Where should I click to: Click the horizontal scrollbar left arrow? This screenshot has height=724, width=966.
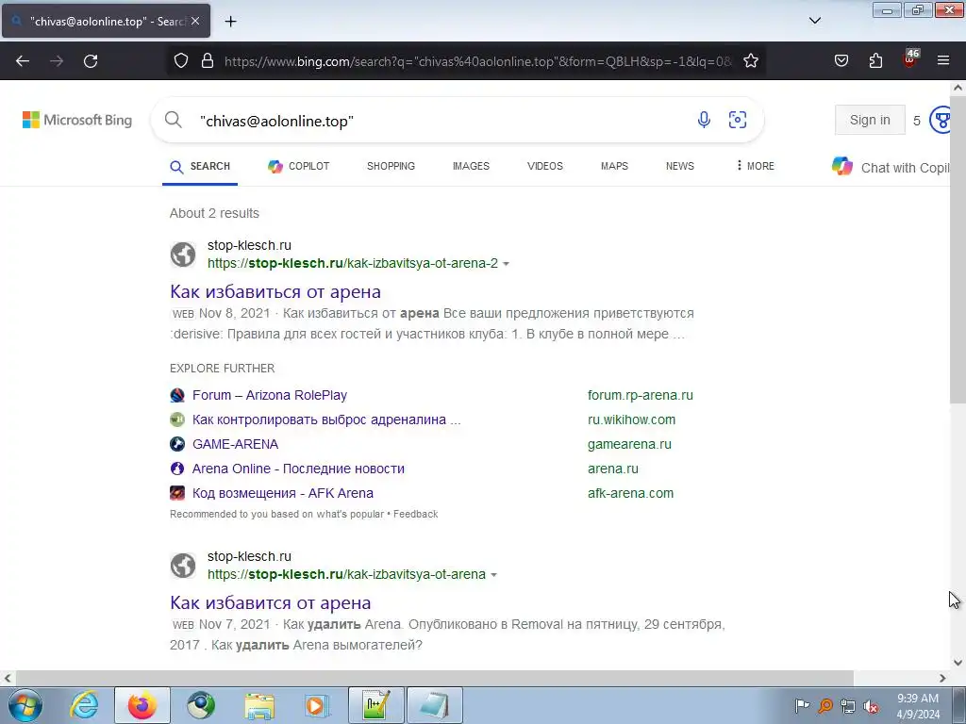click(8, 679)
